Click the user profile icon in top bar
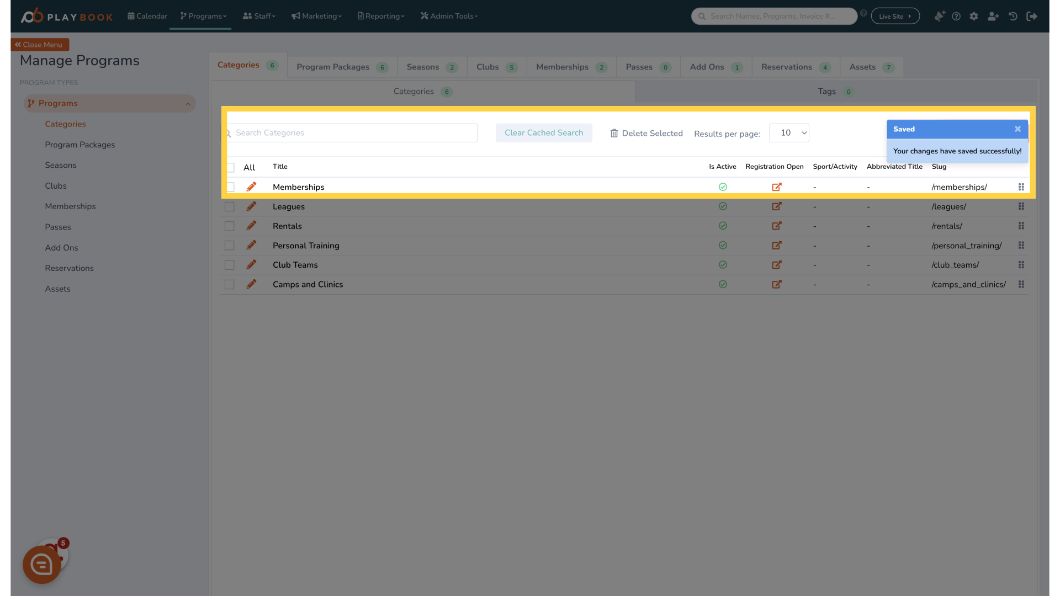The width and height of the screenshot is (1060, 596). 993,16
